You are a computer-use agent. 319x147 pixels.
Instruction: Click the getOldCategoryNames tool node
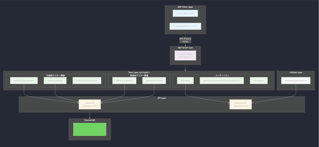[24, 81]
